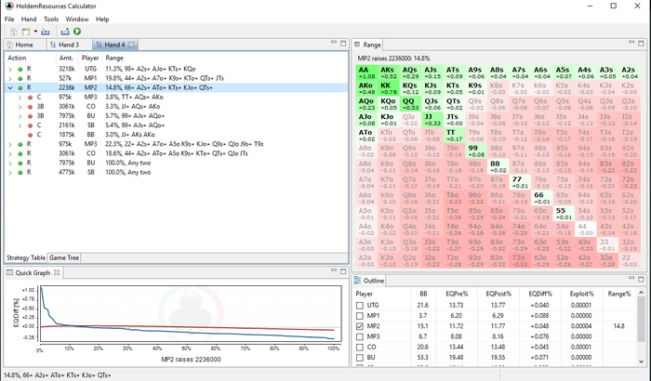Click the Range column header
This screenshot has height=381, width=651.
coord(114,59)
